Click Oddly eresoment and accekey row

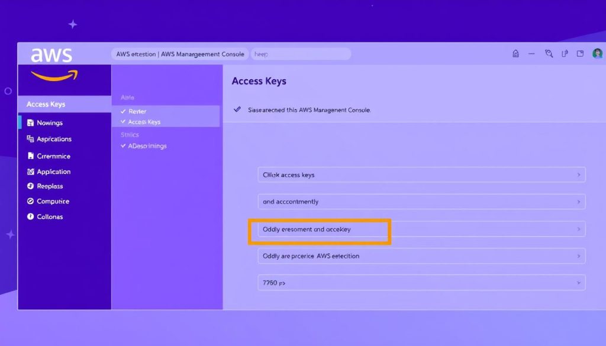point(421,229)
